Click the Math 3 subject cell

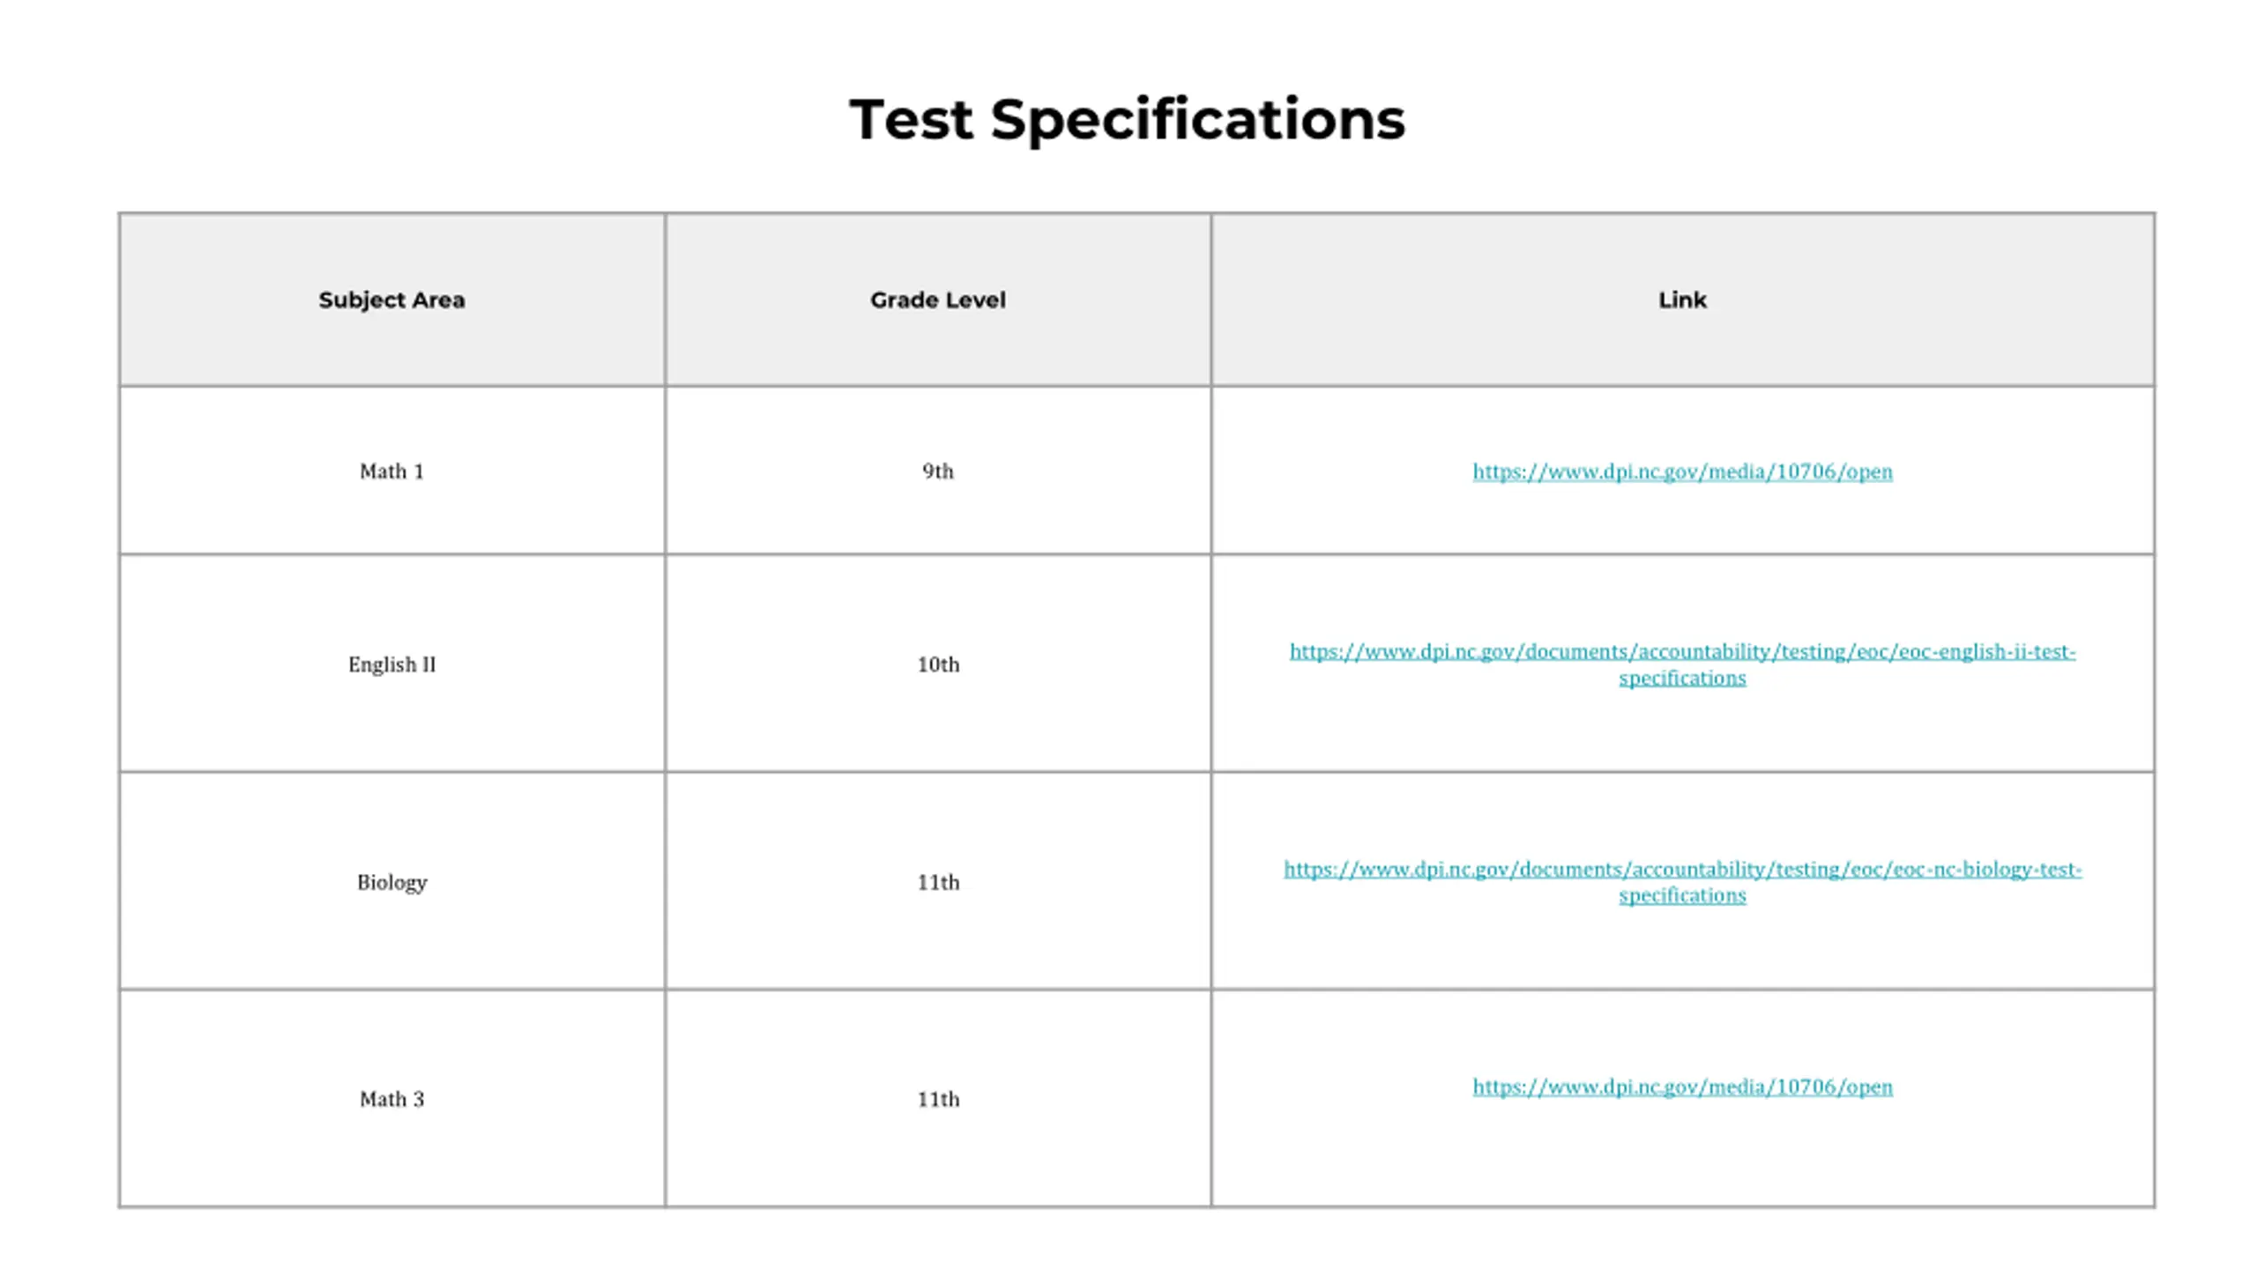click(x=392, y=1099)
